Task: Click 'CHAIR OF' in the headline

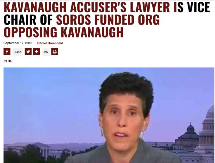Action: (28, 20)
